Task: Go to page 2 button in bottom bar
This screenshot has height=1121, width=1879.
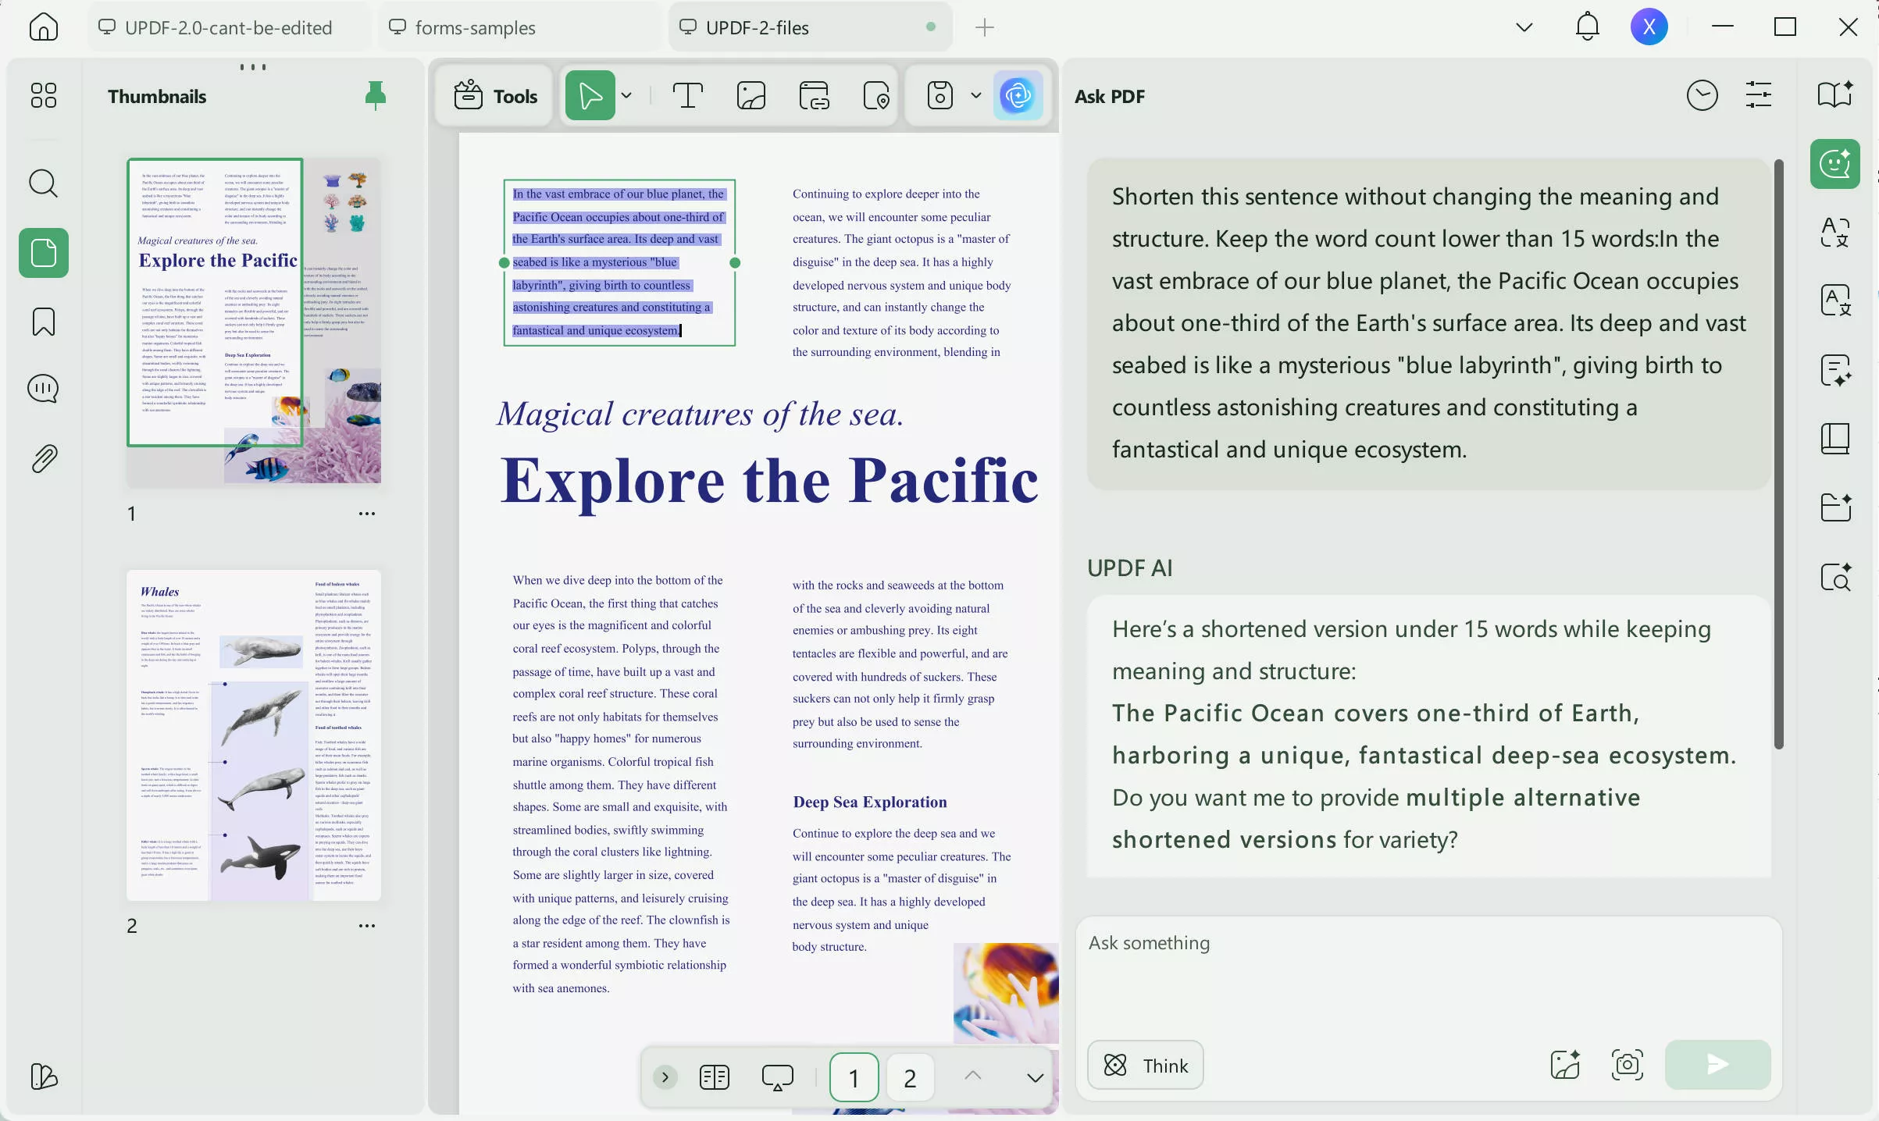Action: point(910,1077)
